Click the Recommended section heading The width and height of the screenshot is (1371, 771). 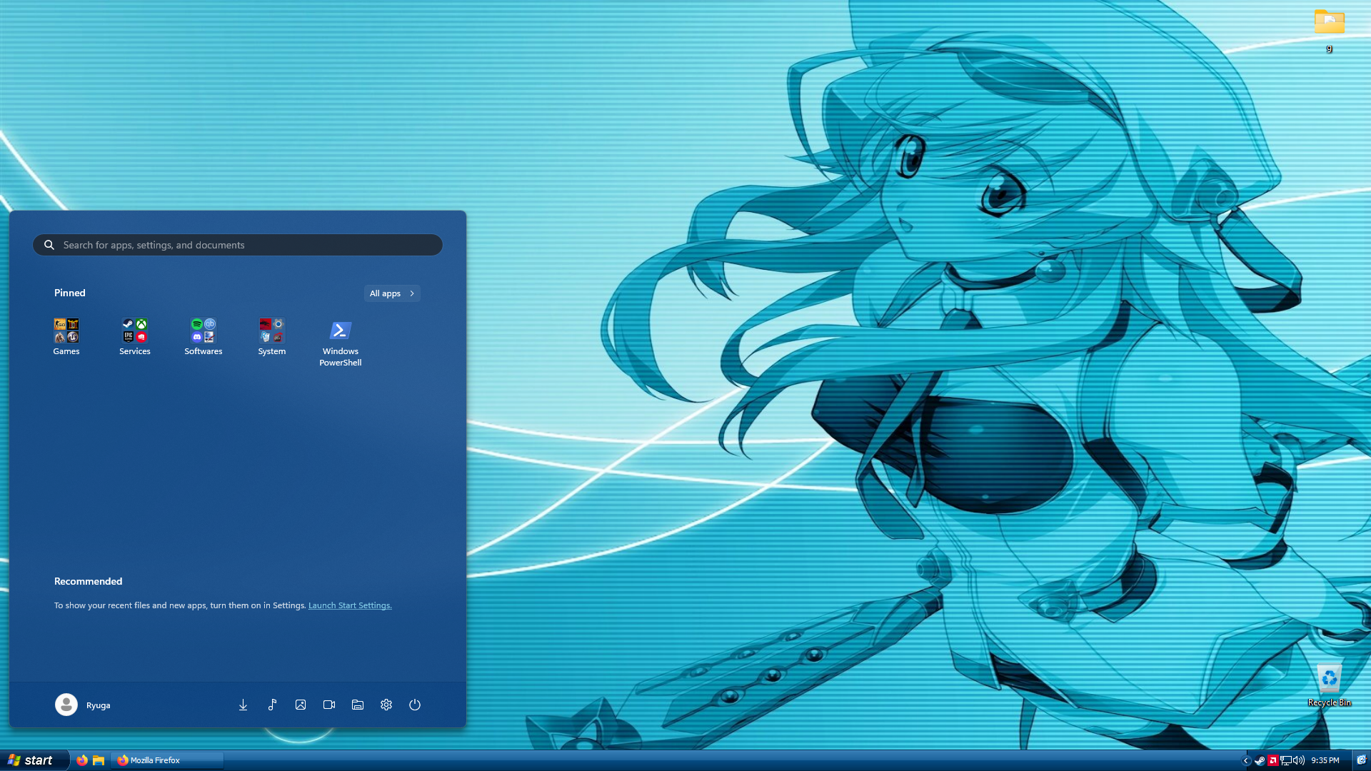89,581
